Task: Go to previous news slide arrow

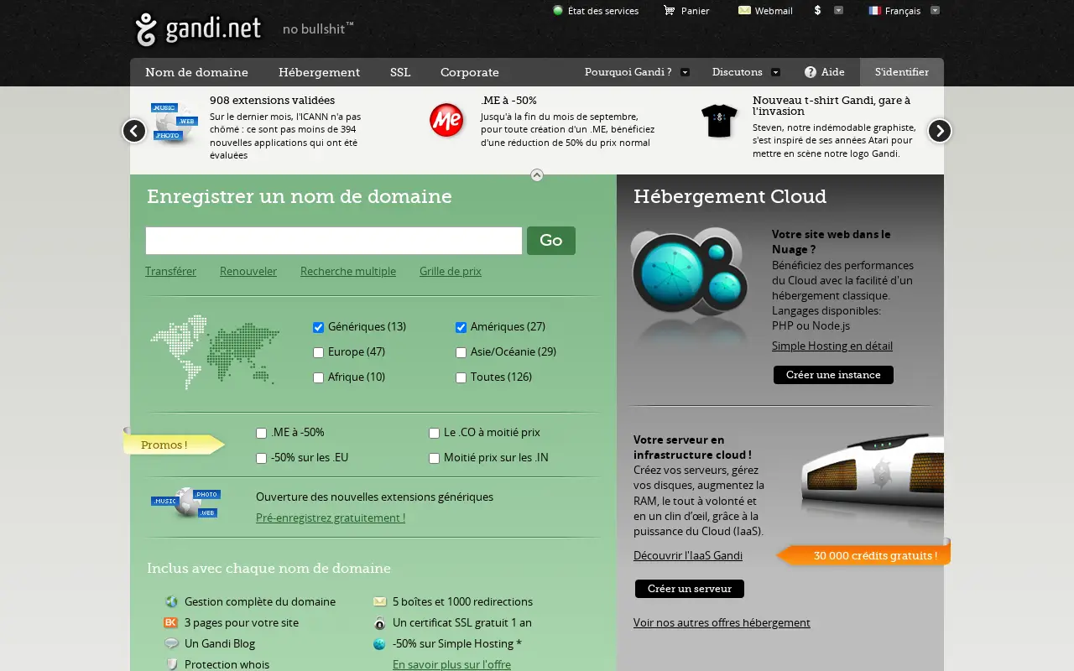Action: [134, 131]
